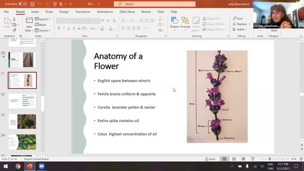Open the File menu

click(x=6, y=11)
